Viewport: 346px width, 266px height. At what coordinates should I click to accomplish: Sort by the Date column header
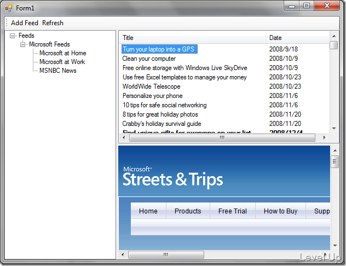click(297, 38)
